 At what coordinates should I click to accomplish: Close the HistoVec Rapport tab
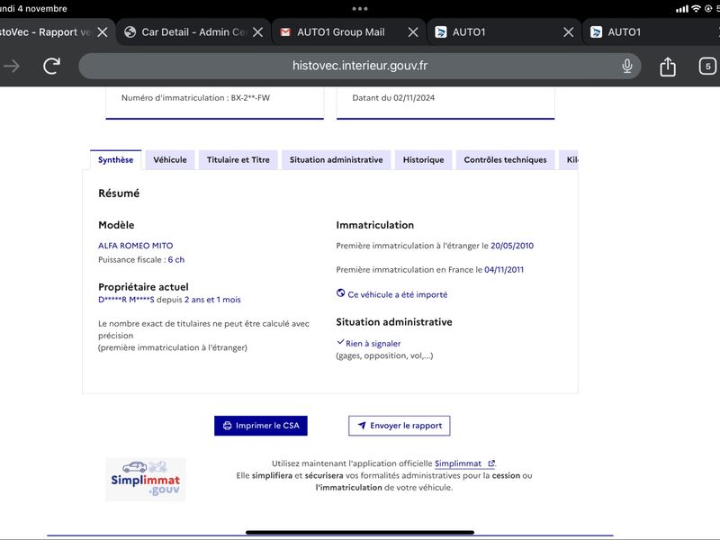click(103, 32)
